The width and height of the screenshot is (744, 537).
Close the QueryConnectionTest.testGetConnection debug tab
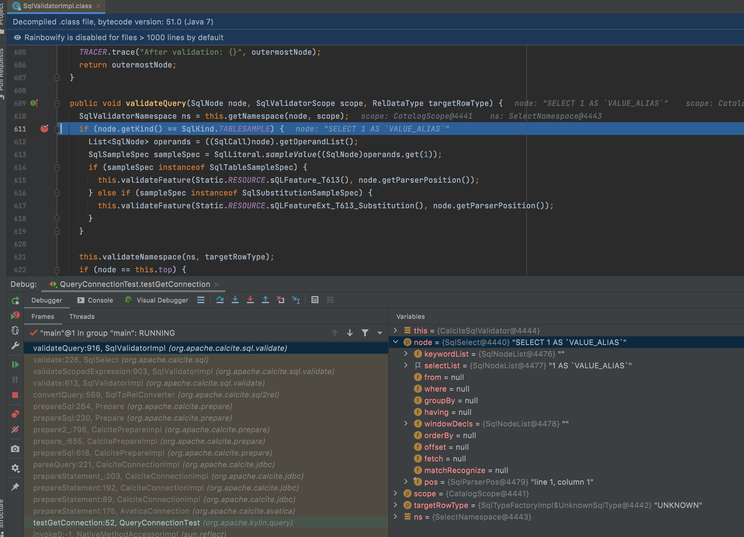coord(217,284)
